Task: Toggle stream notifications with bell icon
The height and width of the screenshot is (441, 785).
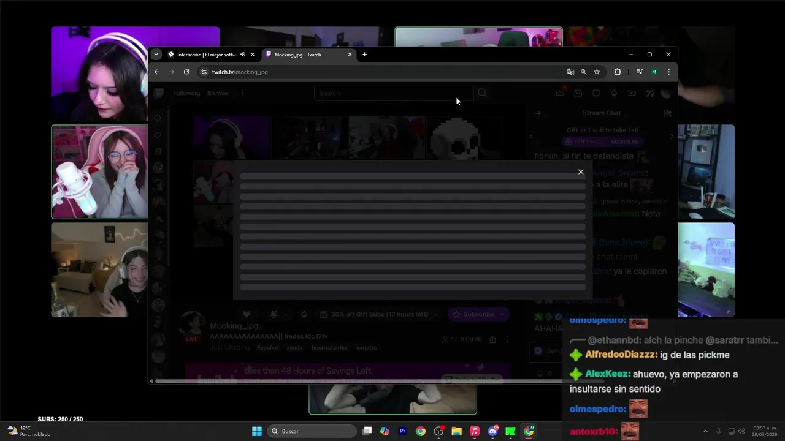Action: pyautogui.click(x=274, y=314)
